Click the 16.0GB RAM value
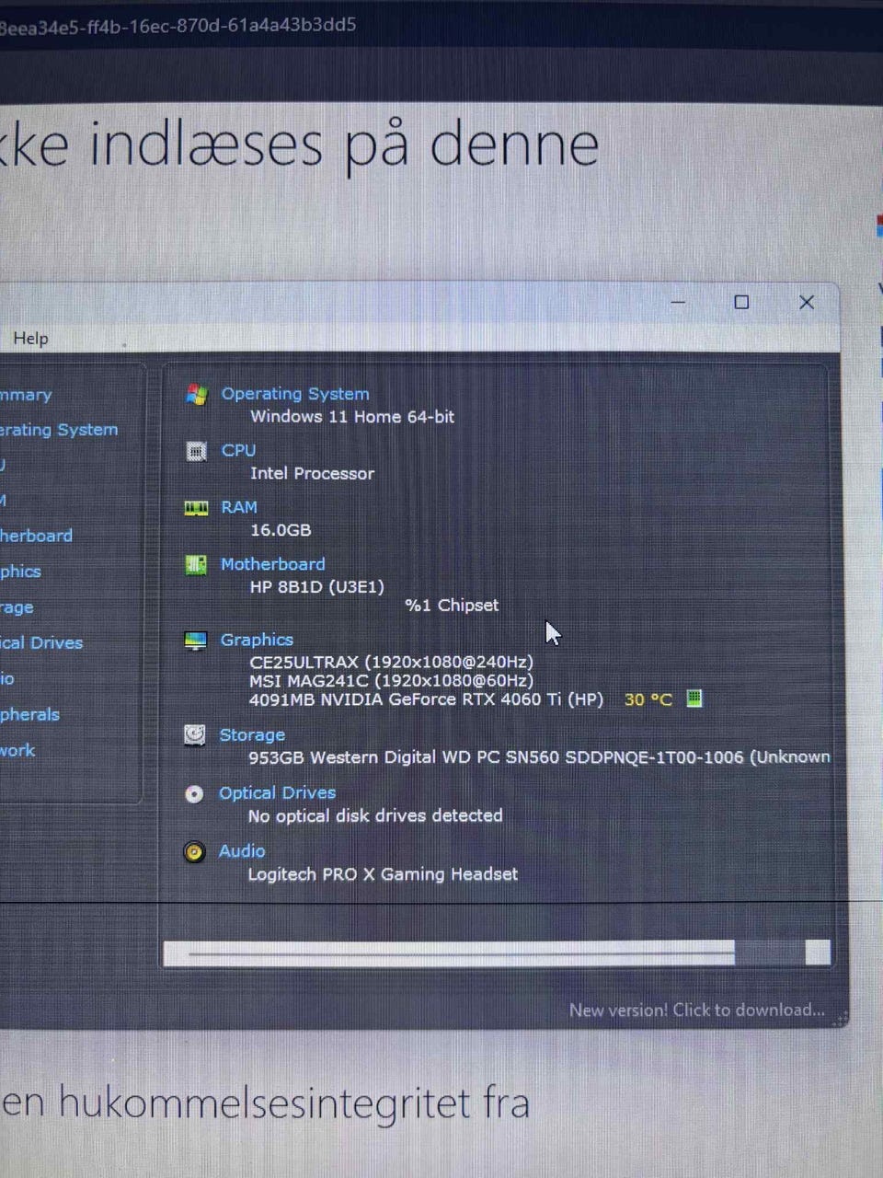This screenshot has width=883, height=1178. [281, 530]
